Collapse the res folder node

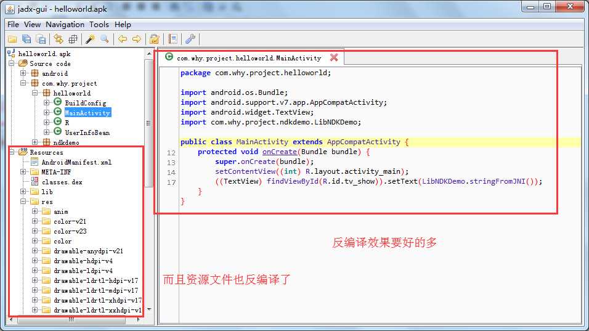point(23,202)
